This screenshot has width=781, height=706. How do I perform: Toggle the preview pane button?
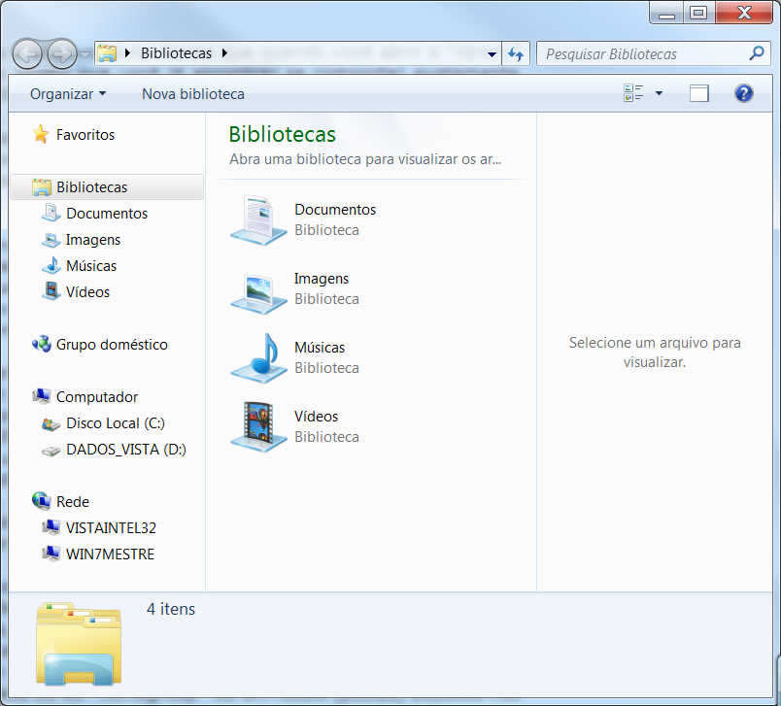tap(699, 94)
